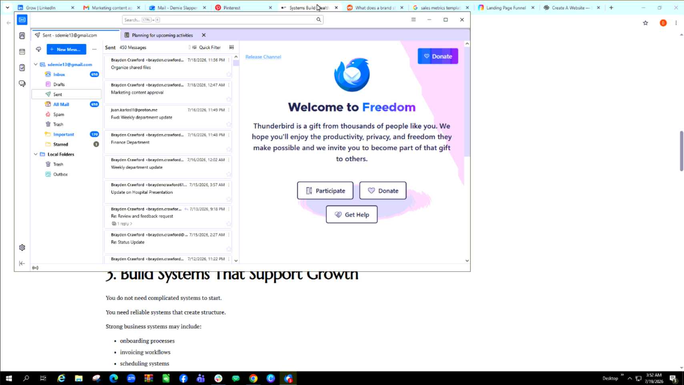The height and width of the screenshot is (385, 684).
Task: Open Thunderbird Settings gear icon
Action: coord(22,248)
